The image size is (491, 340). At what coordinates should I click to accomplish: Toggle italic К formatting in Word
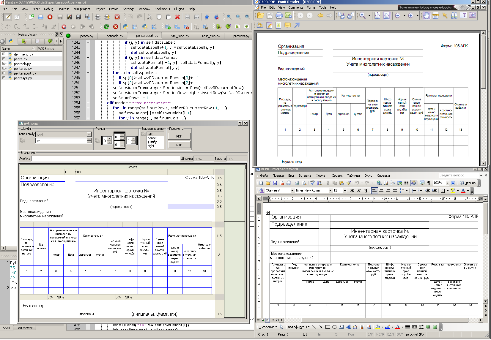tap(359, 191)
